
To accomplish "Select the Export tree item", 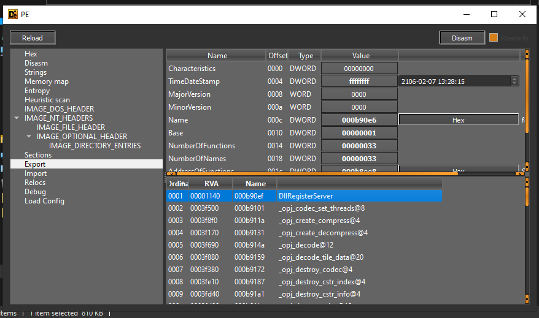I will [87, 164].
